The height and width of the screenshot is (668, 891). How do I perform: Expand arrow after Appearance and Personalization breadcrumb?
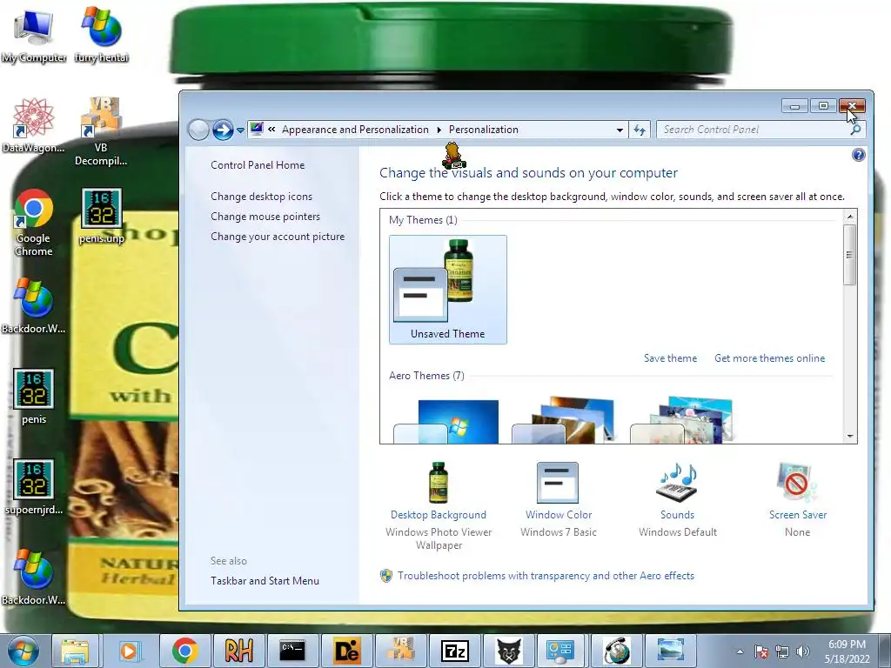pyautogui.click(x=439, y=130)
